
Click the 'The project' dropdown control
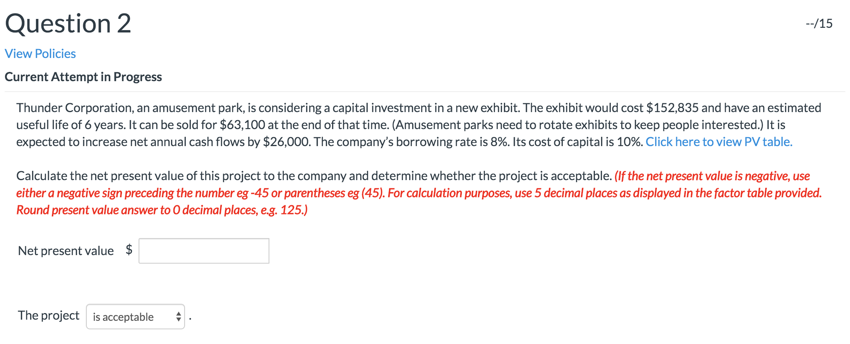(x=135, y=317)
